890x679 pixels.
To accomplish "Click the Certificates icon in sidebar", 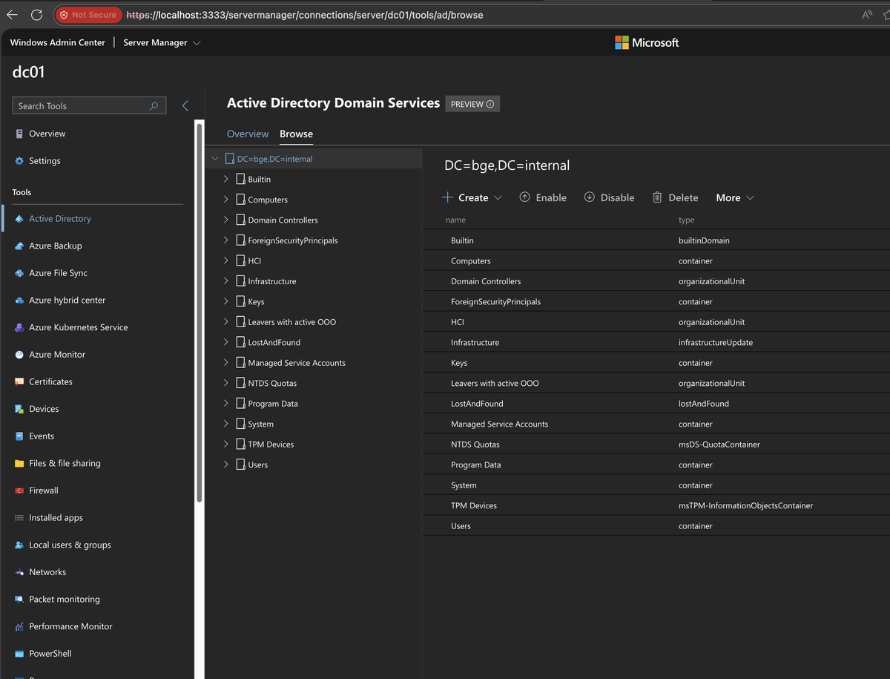I will [x=19, y=382].
